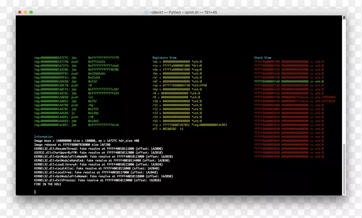The width and height of the screenshot is (362, 218).
Task: Click the Stack View heading
Action: pyautogui.click(x=262, y=58)
